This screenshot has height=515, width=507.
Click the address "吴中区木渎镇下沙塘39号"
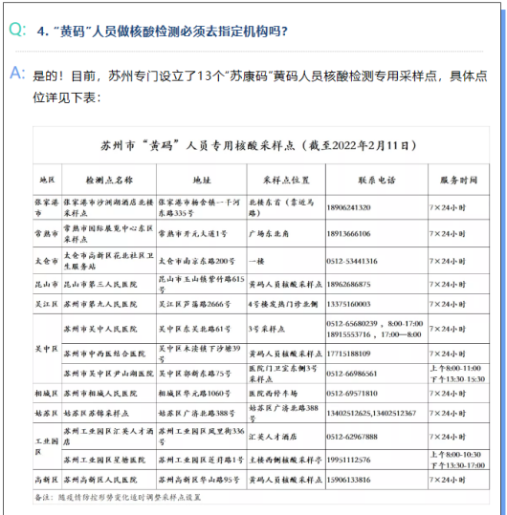tap(200, 354)
